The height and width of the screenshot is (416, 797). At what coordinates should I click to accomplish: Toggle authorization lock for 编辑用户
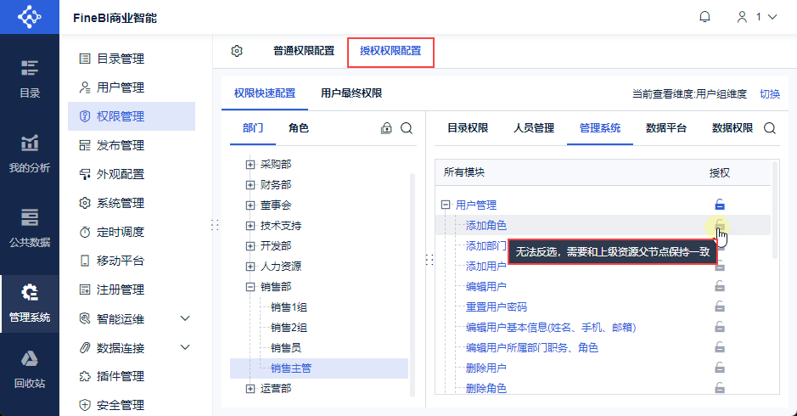(720, 286)
